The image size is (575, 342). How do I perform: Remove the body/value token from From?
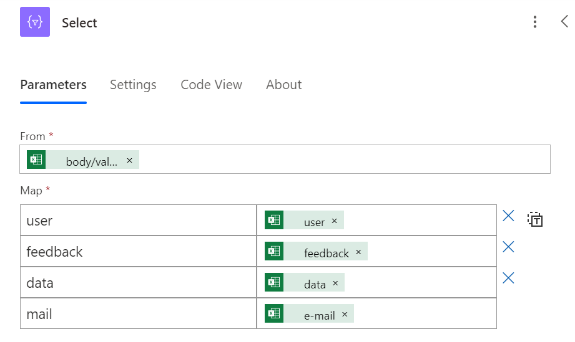coord(129,161)
